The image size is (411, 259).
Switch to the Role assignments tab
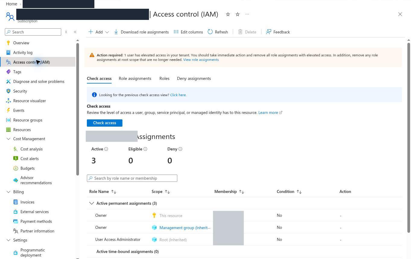tap(135, 78)
